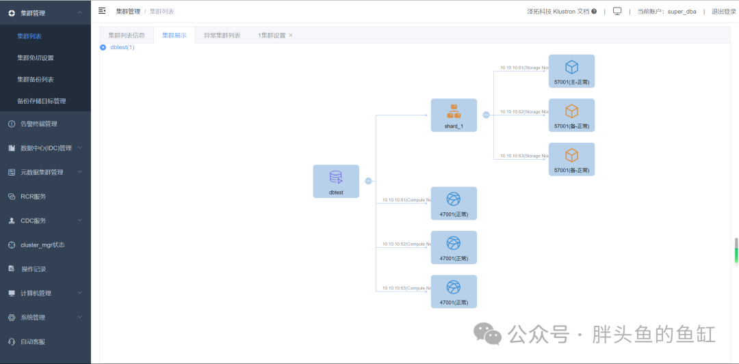Collapse the shard_1 branch toggle

coord(486,115)
